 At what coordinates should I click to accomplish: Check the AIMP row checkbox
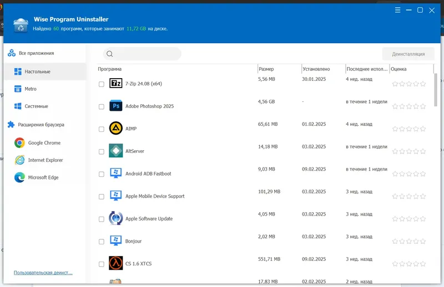coord(102,129)
